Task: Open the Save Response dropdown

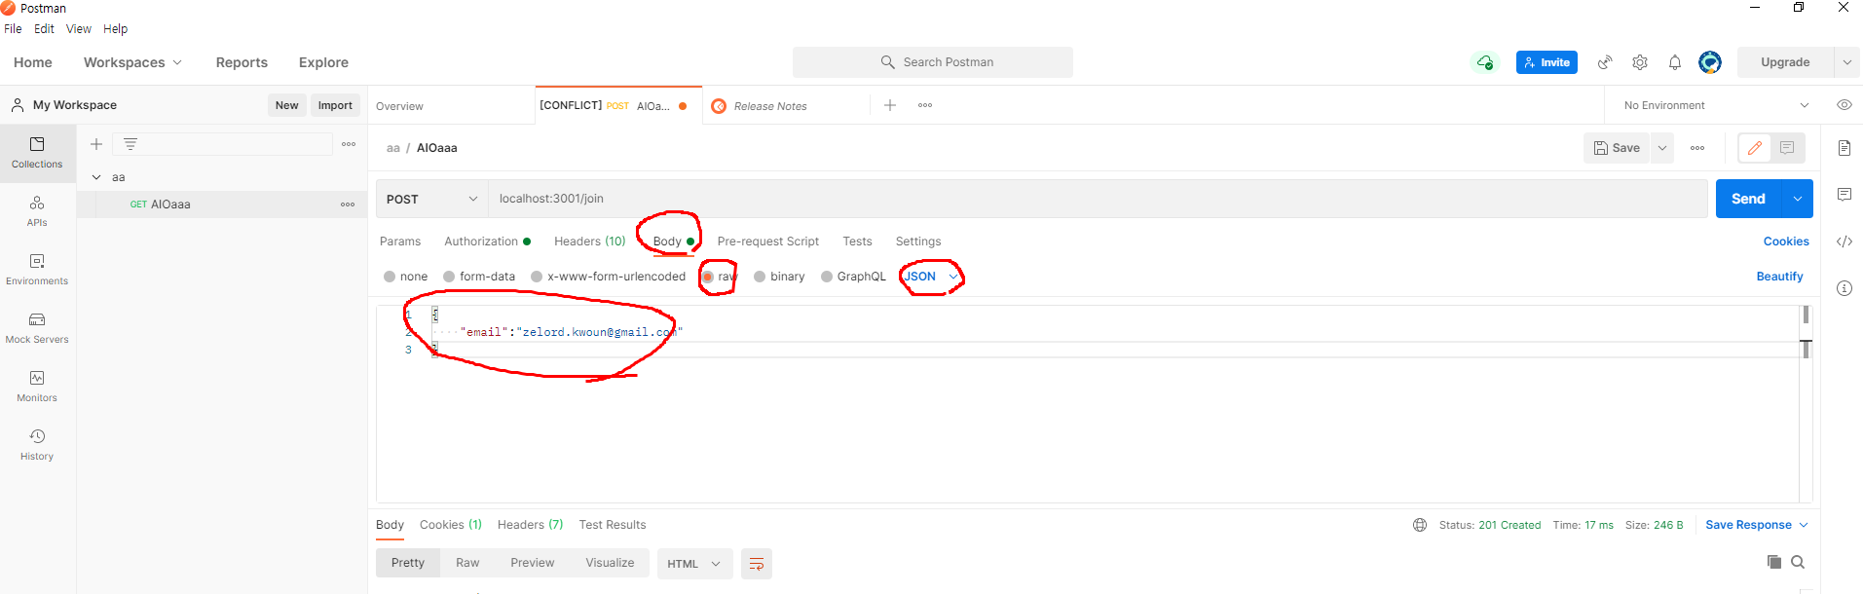Action: pyautogui.click(x=1757, y=525)
